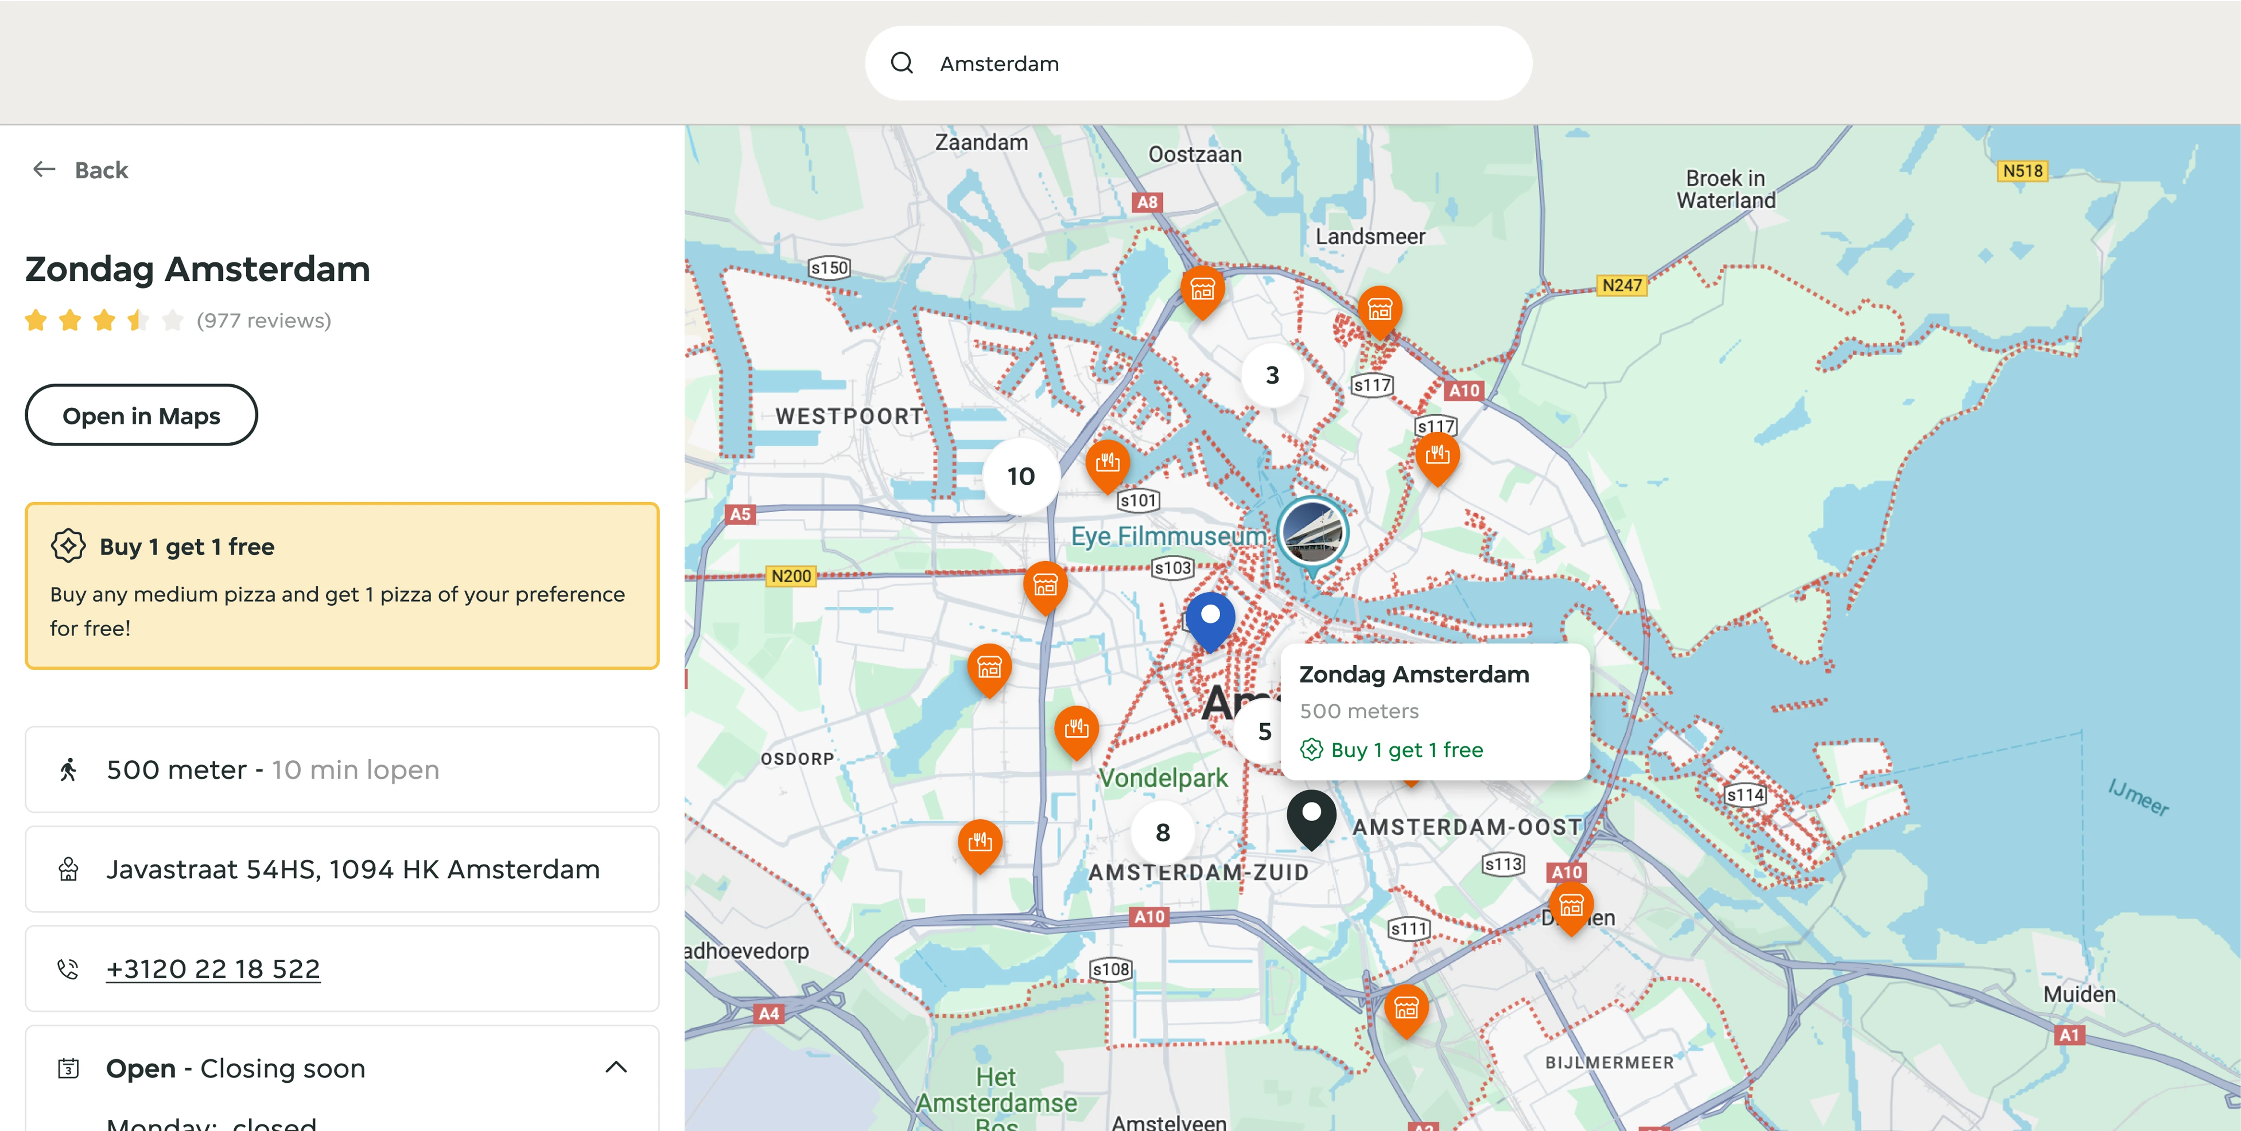Click the Eye Filmmuseum map label
2241x1131 pixels.
pos(1168,536)
